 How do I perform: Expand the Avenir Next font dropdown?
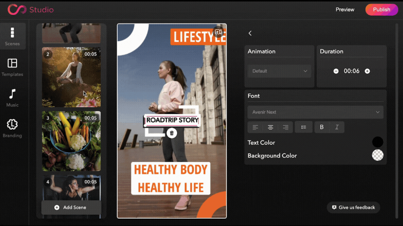click(315, 112)
